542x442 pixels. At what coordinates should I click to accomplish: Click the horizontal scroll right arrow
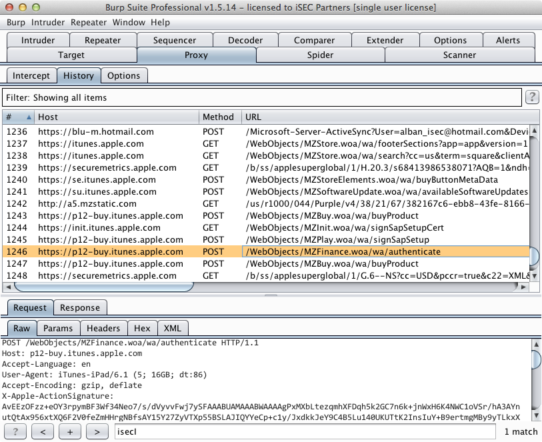524,287
